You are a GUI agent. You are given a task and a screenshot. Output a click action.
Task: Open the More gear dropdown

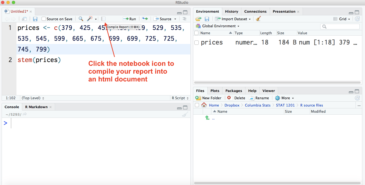click(x=285, y=98)
